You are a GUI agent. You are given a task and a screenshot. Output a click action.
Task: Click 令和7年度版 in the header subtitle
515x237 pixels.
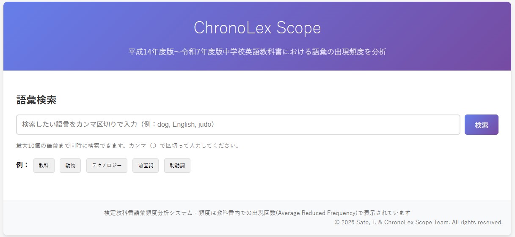coord(204,52)
